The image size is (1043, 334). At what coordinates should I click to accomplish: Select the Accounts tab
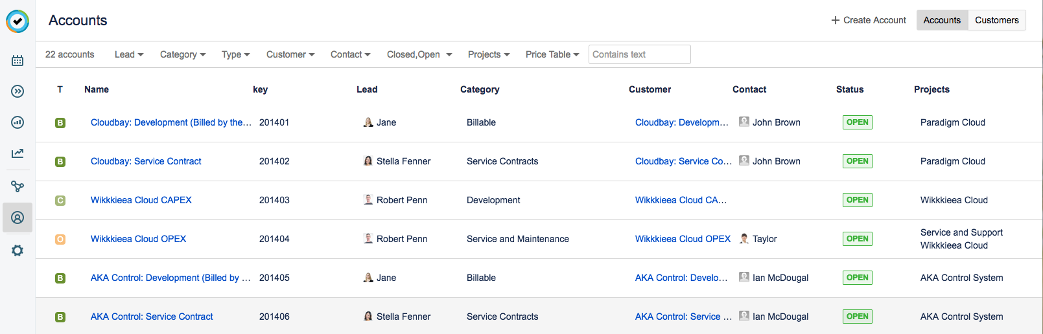(x=942, y=20)
